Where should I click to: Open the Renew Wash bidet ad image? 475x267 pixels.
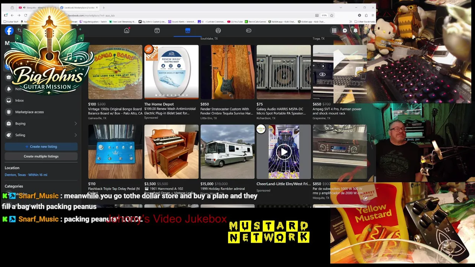point(171,72)
